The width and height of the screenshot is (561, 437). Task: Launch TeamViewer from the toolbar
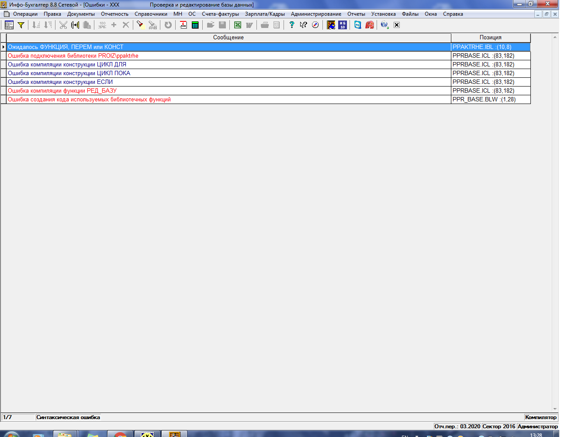pyautogui.click(x=358, y=25)
